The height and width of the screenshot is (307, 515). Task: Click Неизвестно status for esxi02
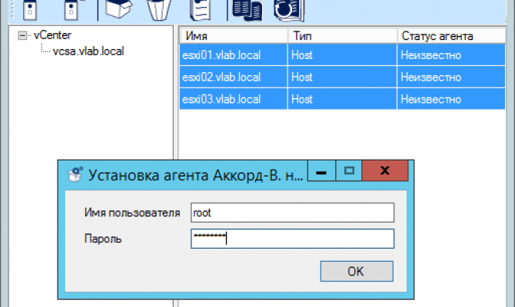pyautogui.click(x=451, y=77)
